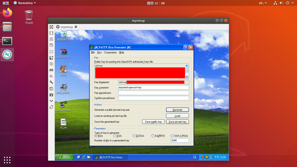Open Files manager in the Ubuntu dock
The height and width of the screenshot is (167, 297).
(x=7, y=27)
